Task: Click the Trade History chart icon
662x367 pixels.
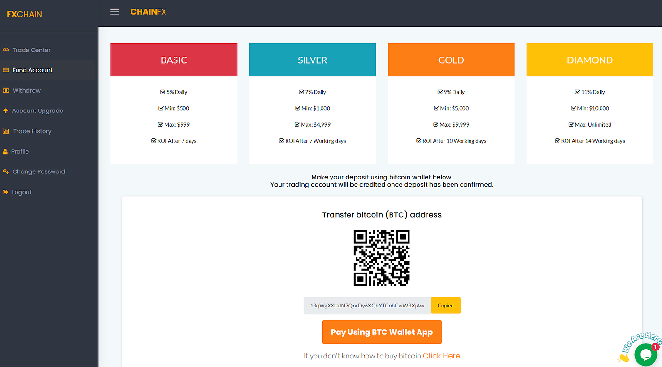Action: coord(6,131)
